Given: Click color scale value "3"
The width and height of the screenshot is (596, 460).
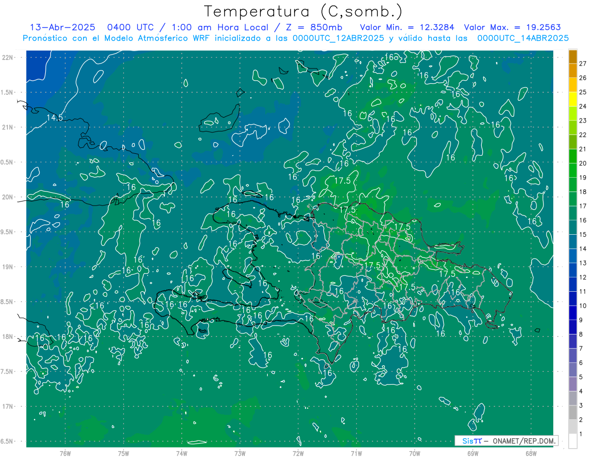Looking at the screenshot, I should coord(581,405).
